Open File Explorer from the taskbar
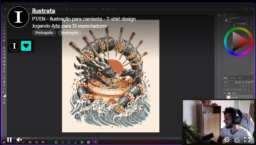The height and width of the screenshot is (145, 256). (30, 142)
